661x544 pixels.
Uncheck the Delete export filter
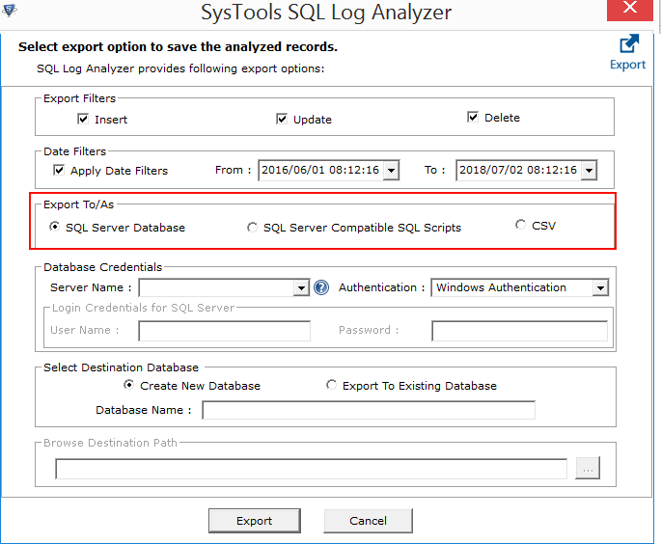point(473,117)
